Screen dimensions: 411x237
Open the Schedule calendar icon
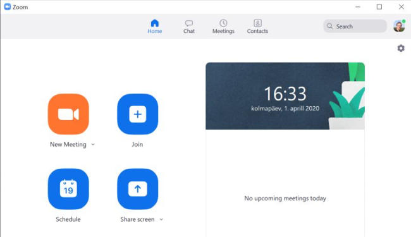pyautogui.click(x=68, y=189)
